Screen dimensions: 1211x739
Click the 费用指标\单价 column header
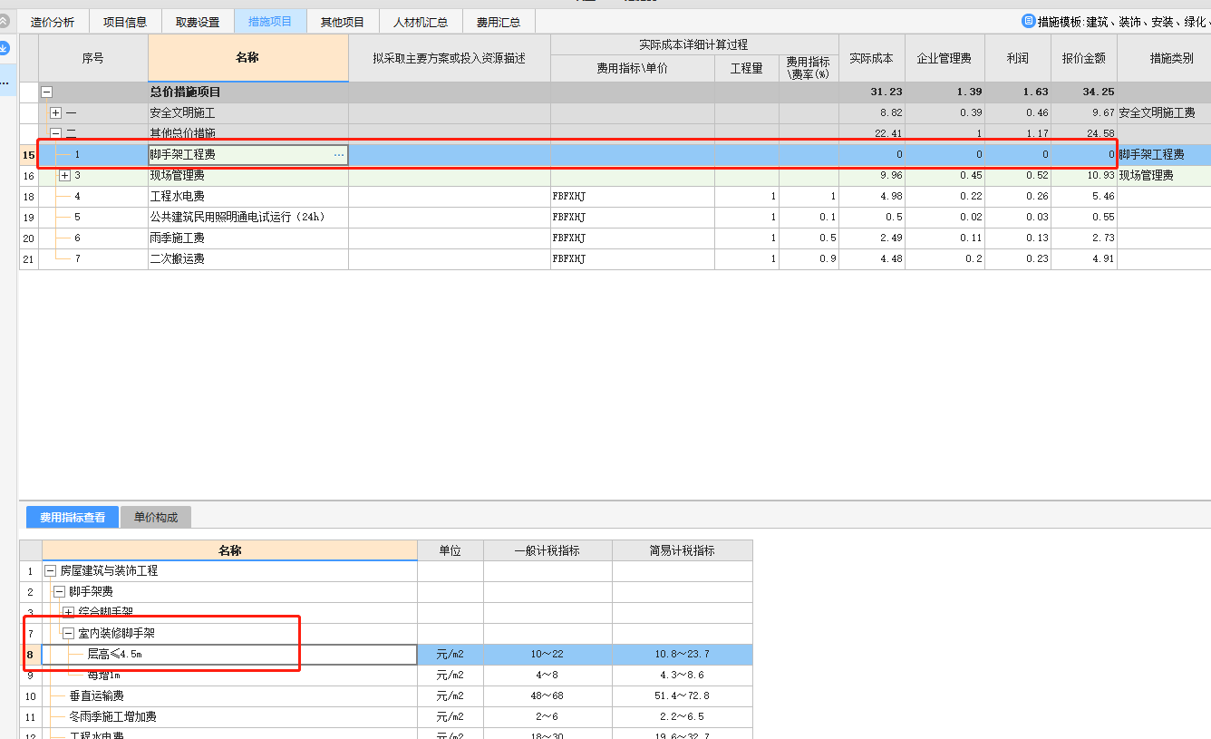632,68
